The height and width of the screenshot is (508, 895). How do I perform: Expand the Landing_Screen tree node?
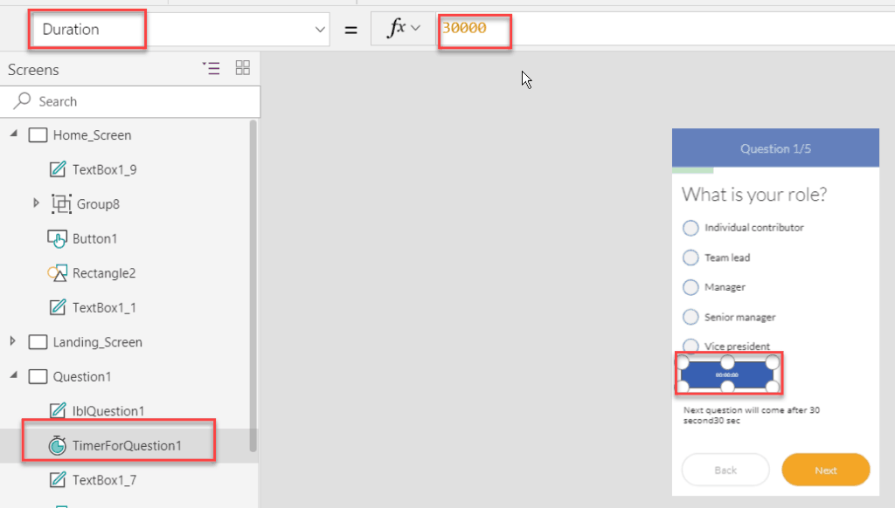click(x=12, y=341)
